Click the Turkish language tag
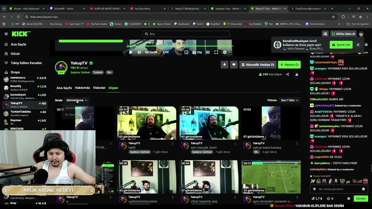Image resolution: width=372 pixels, height=209 pixels. (98, 72)
